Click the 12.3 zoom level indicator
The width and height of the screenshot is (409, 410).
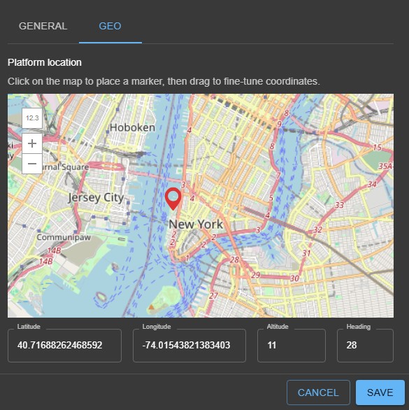(x=32, y=118)
